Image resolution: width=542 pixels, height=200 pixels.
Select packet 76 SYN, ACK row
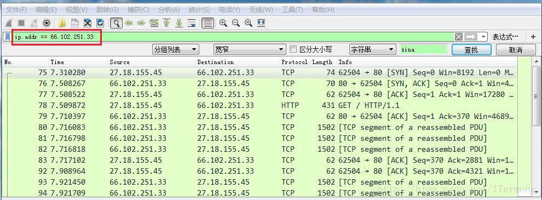[x=260, y=83]
